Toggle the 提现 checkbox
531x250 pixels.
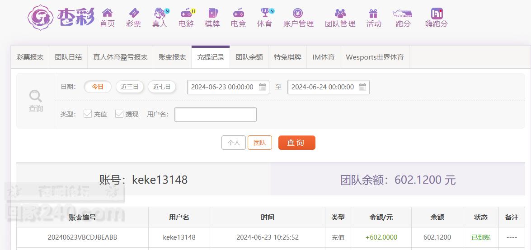coord(119,114)
